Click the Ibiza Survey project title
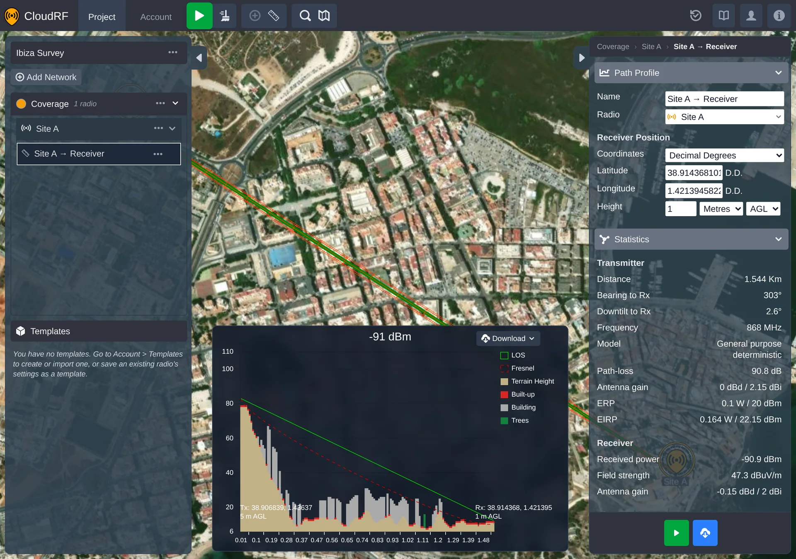 pos(40,53)
